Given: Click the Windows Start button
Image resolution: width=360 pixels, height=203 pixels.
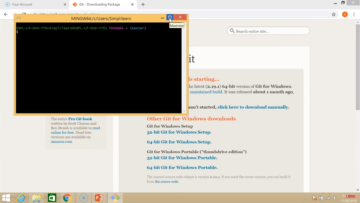Looking at the screenshot, I should (6, 198).
